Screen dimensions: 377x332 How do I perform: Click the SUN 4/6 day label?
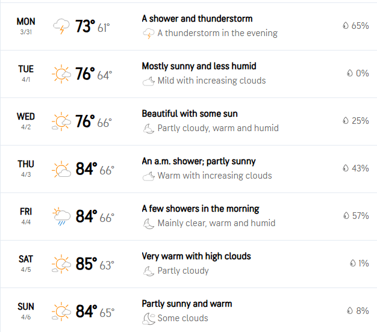point(26,311)
